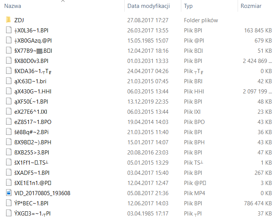Viewport: 275px width, 217px height.
Task: Select the +X0L36~1.BPI file name
Action: click(x=31, y=31)
